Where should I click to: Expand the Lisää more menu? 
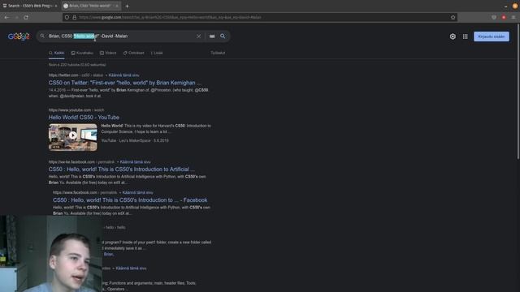point(157,53)
